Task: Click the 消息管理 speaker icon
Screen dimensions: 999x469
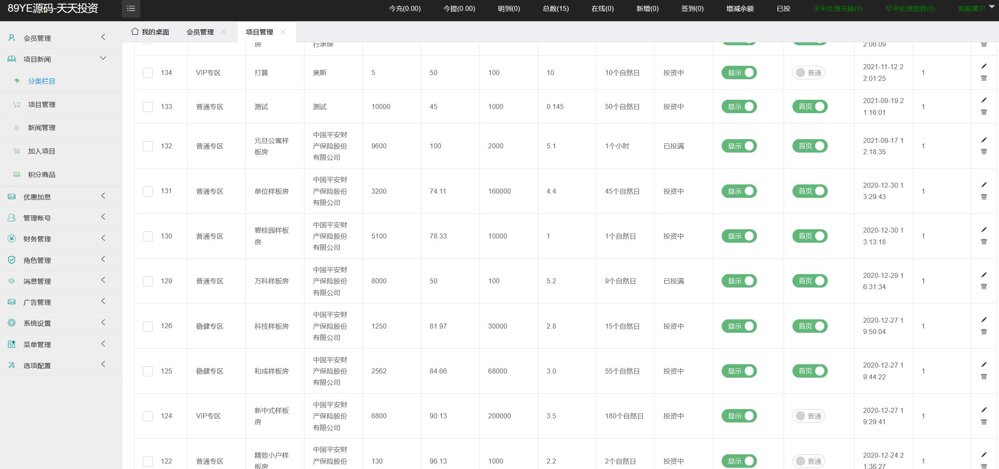Action: (12, 281)
